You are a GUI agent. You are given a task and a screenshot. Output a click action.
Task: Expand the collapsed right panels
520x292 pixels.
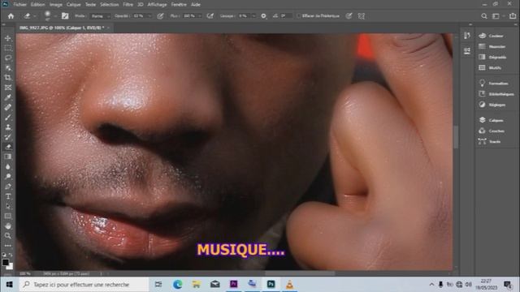(515, 24)
